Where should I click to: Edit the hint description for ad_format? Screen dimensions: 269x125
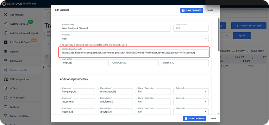153,102
